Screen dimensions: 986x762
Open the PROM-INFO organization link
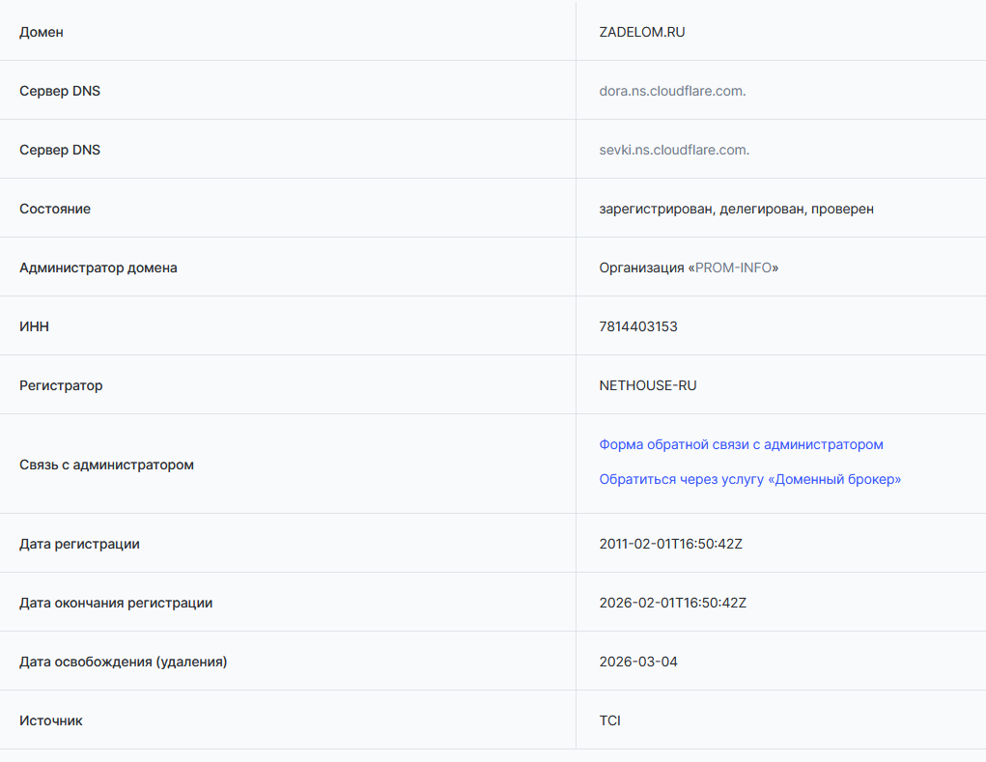pyautogui.click(x=733, y=268)
